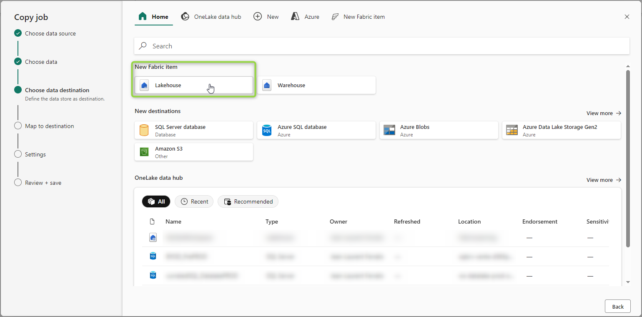
Task: Click the Azure tab logo icon
Action: click(x=296, y=17)
